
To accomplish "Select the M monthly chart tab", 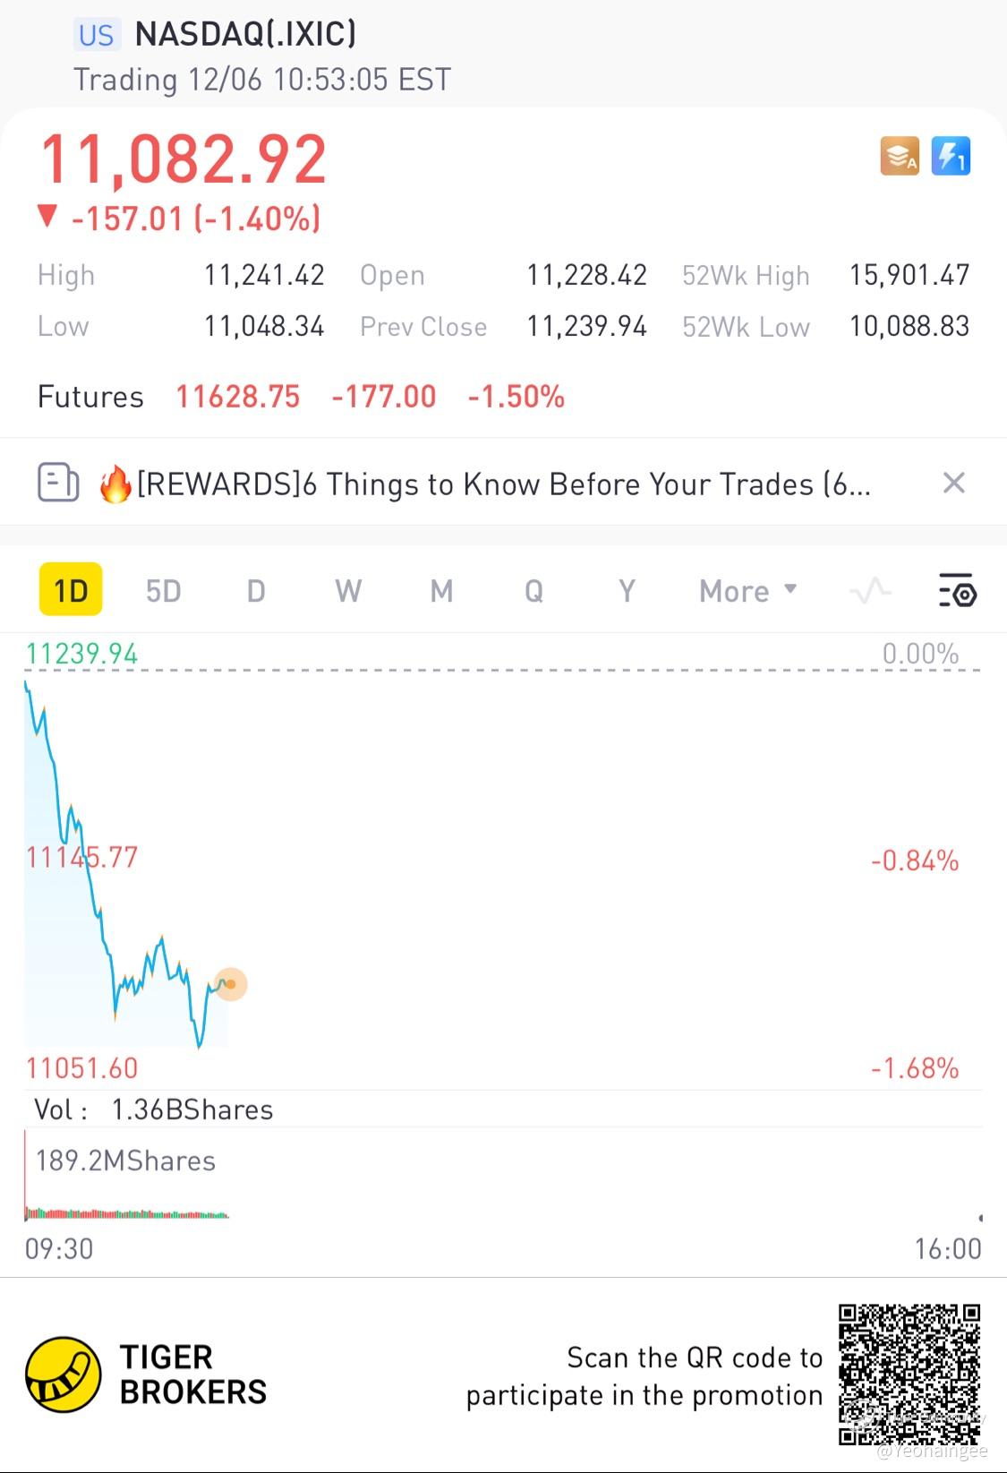I will point(441,591).
